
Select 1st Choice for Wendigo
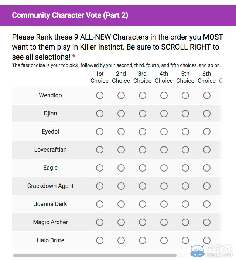pos(100,95)
